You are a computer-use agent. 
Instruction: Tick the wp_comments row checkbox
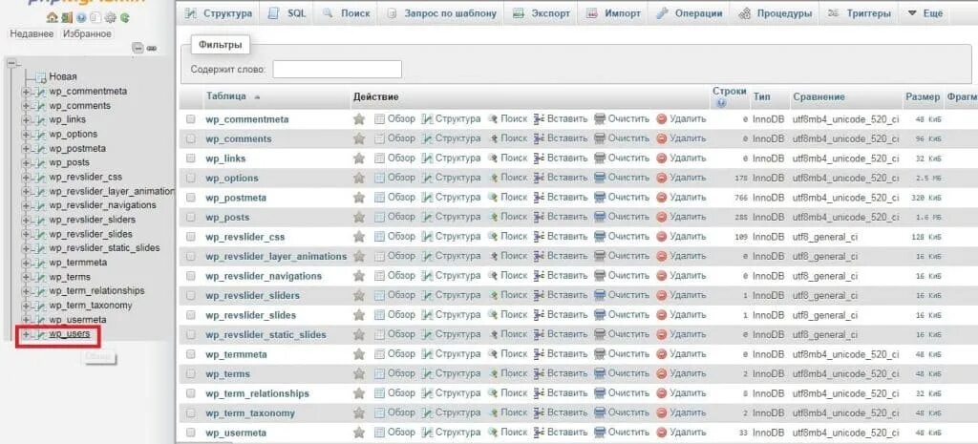pyautogui.click(x=191, y=138)
